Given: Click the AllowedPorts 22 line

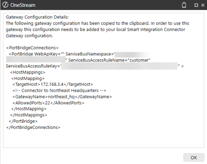Looking at the screenshot, I should 48,103.
